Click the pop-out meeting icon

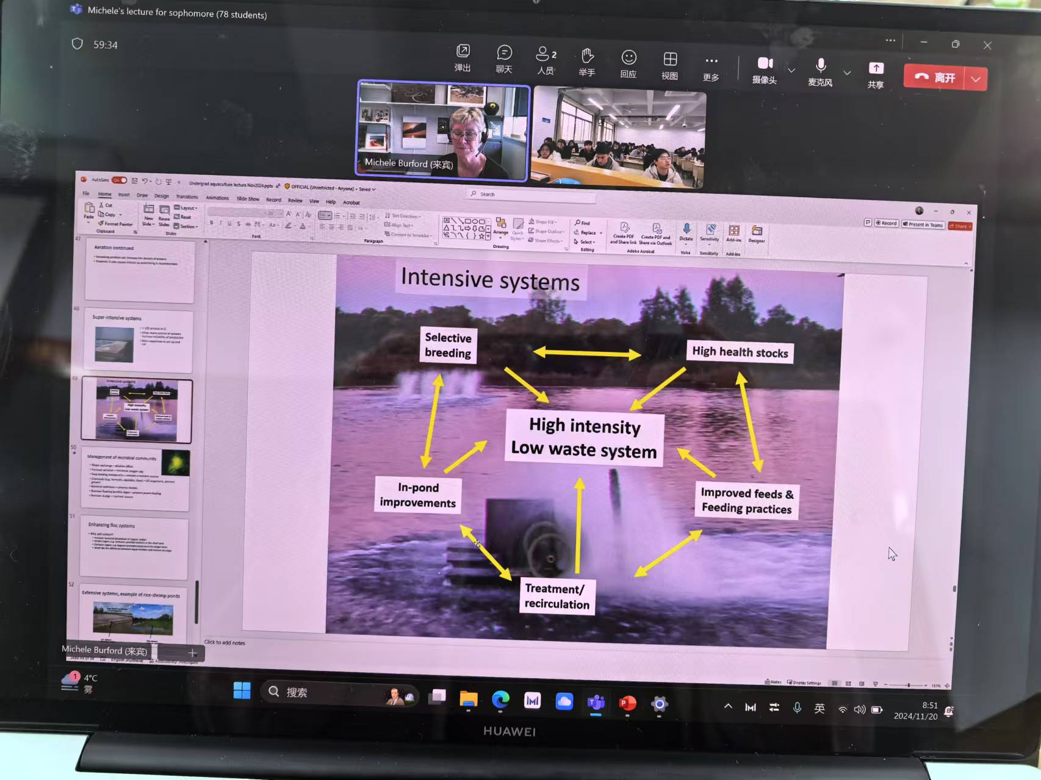463,57
